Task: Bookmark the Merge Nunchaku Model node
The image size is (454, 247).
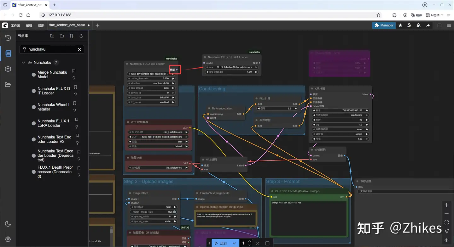Action: (74, 71)
